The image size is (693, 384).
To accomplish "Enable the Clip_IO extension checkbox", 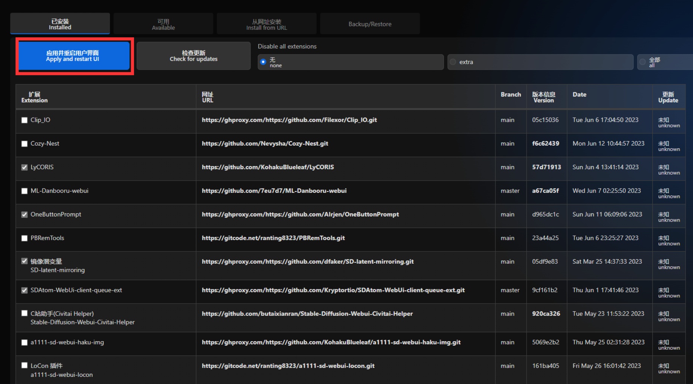I will [25, 120].
